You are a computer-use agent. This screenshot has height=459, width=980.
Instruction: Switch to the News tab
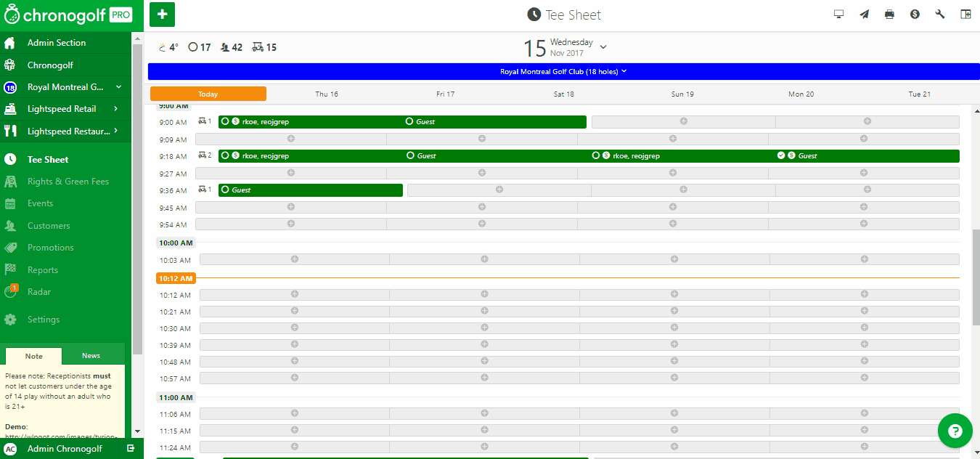pyautogui.click(x=91, y=356)
